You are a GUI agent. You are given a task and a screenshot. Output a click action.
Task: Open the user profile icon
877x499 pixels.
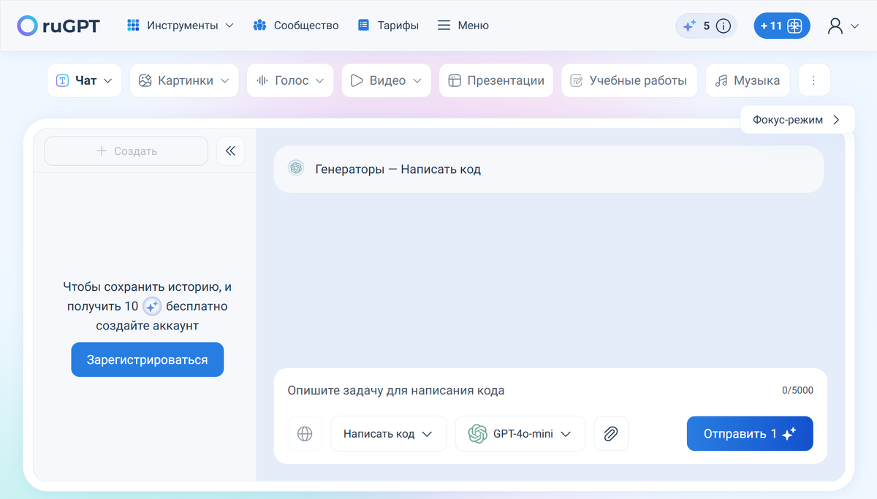coord(835,26)
